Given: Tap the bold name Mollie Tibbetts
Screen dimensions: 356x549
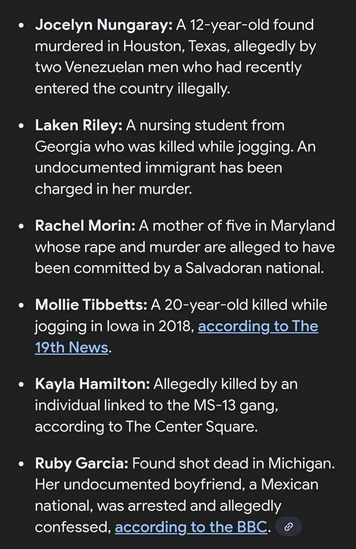Looking at the screenshot, I should (91, 305).
